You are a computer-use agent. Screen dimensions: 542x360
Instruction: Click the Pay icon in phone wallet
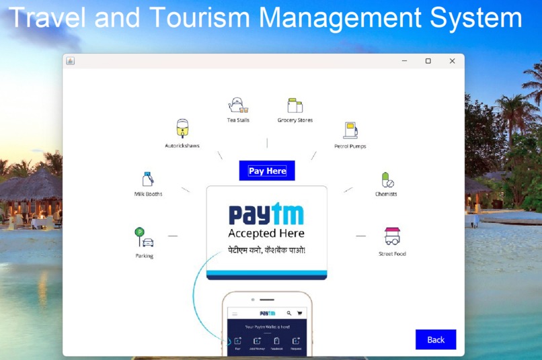(238, 341)
